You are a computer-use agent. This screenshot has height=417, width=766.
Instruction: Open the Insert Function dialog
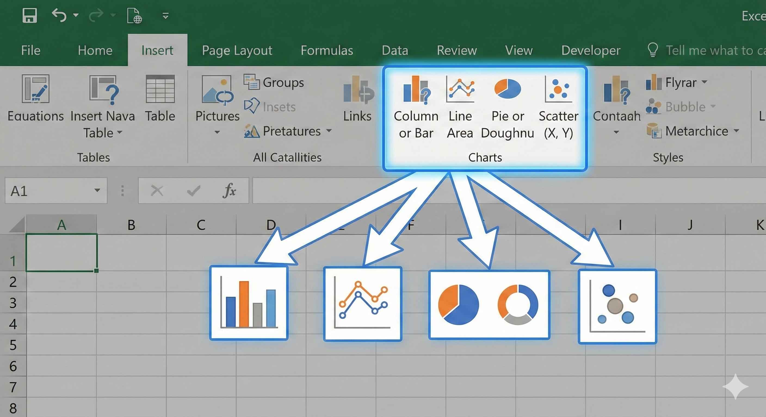230,191
